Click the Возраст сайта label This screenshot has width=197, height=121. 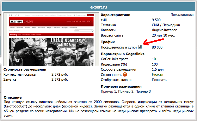point(112,35)
